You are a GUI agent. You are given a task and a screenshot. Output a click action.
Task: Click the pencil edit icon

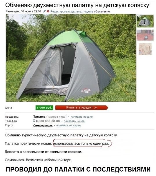[x=44, y=11]
